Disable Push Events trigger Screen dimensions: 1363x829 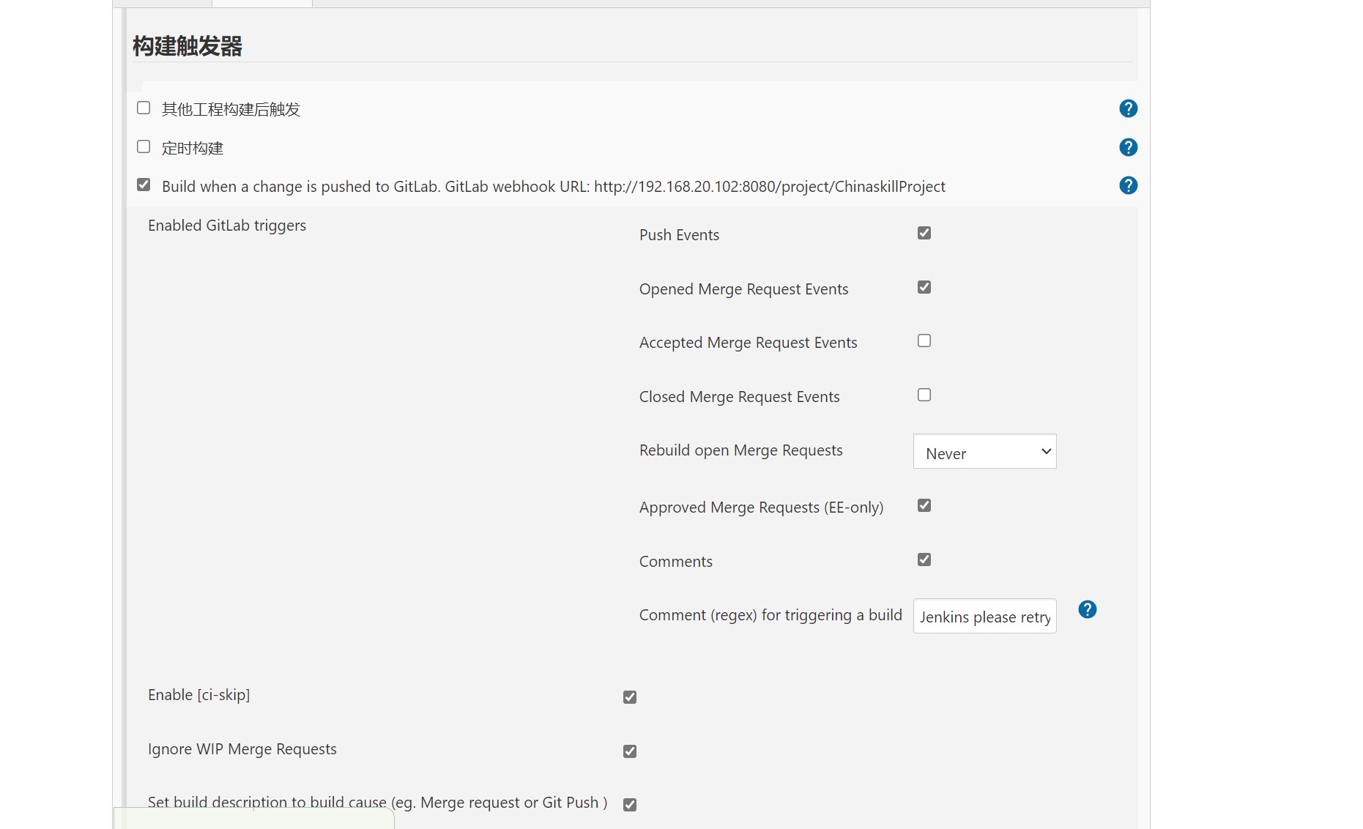tap(924, 233)
